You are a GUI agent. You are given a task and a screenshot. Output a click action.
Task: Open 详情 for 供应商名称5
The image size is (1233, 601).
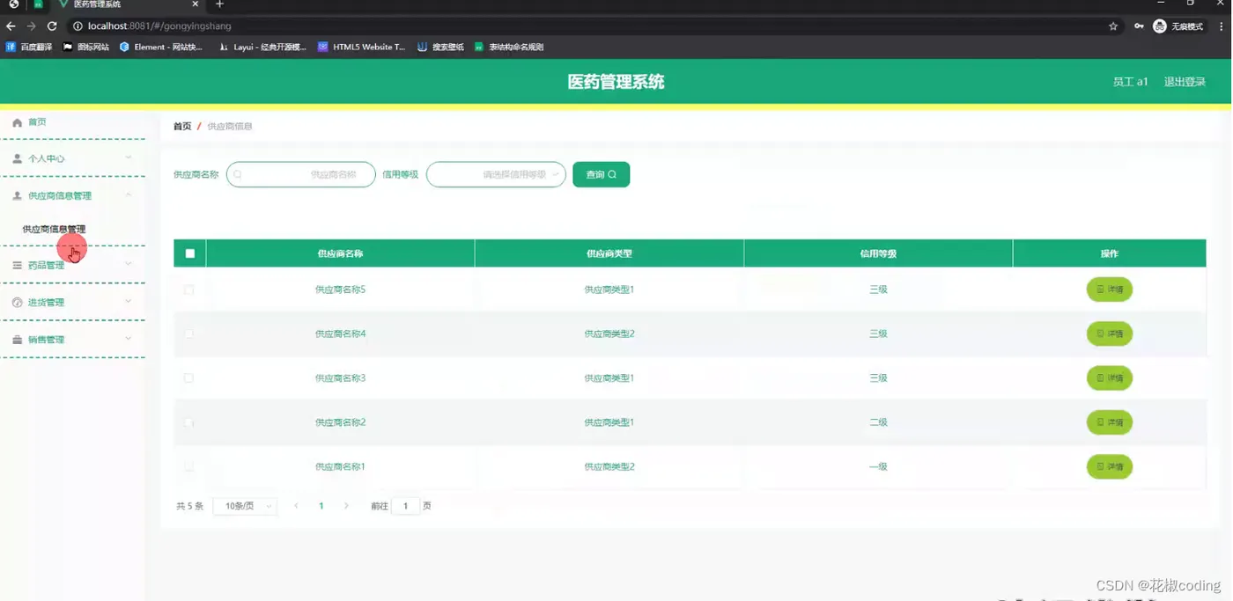click(x=1109, y=290)
